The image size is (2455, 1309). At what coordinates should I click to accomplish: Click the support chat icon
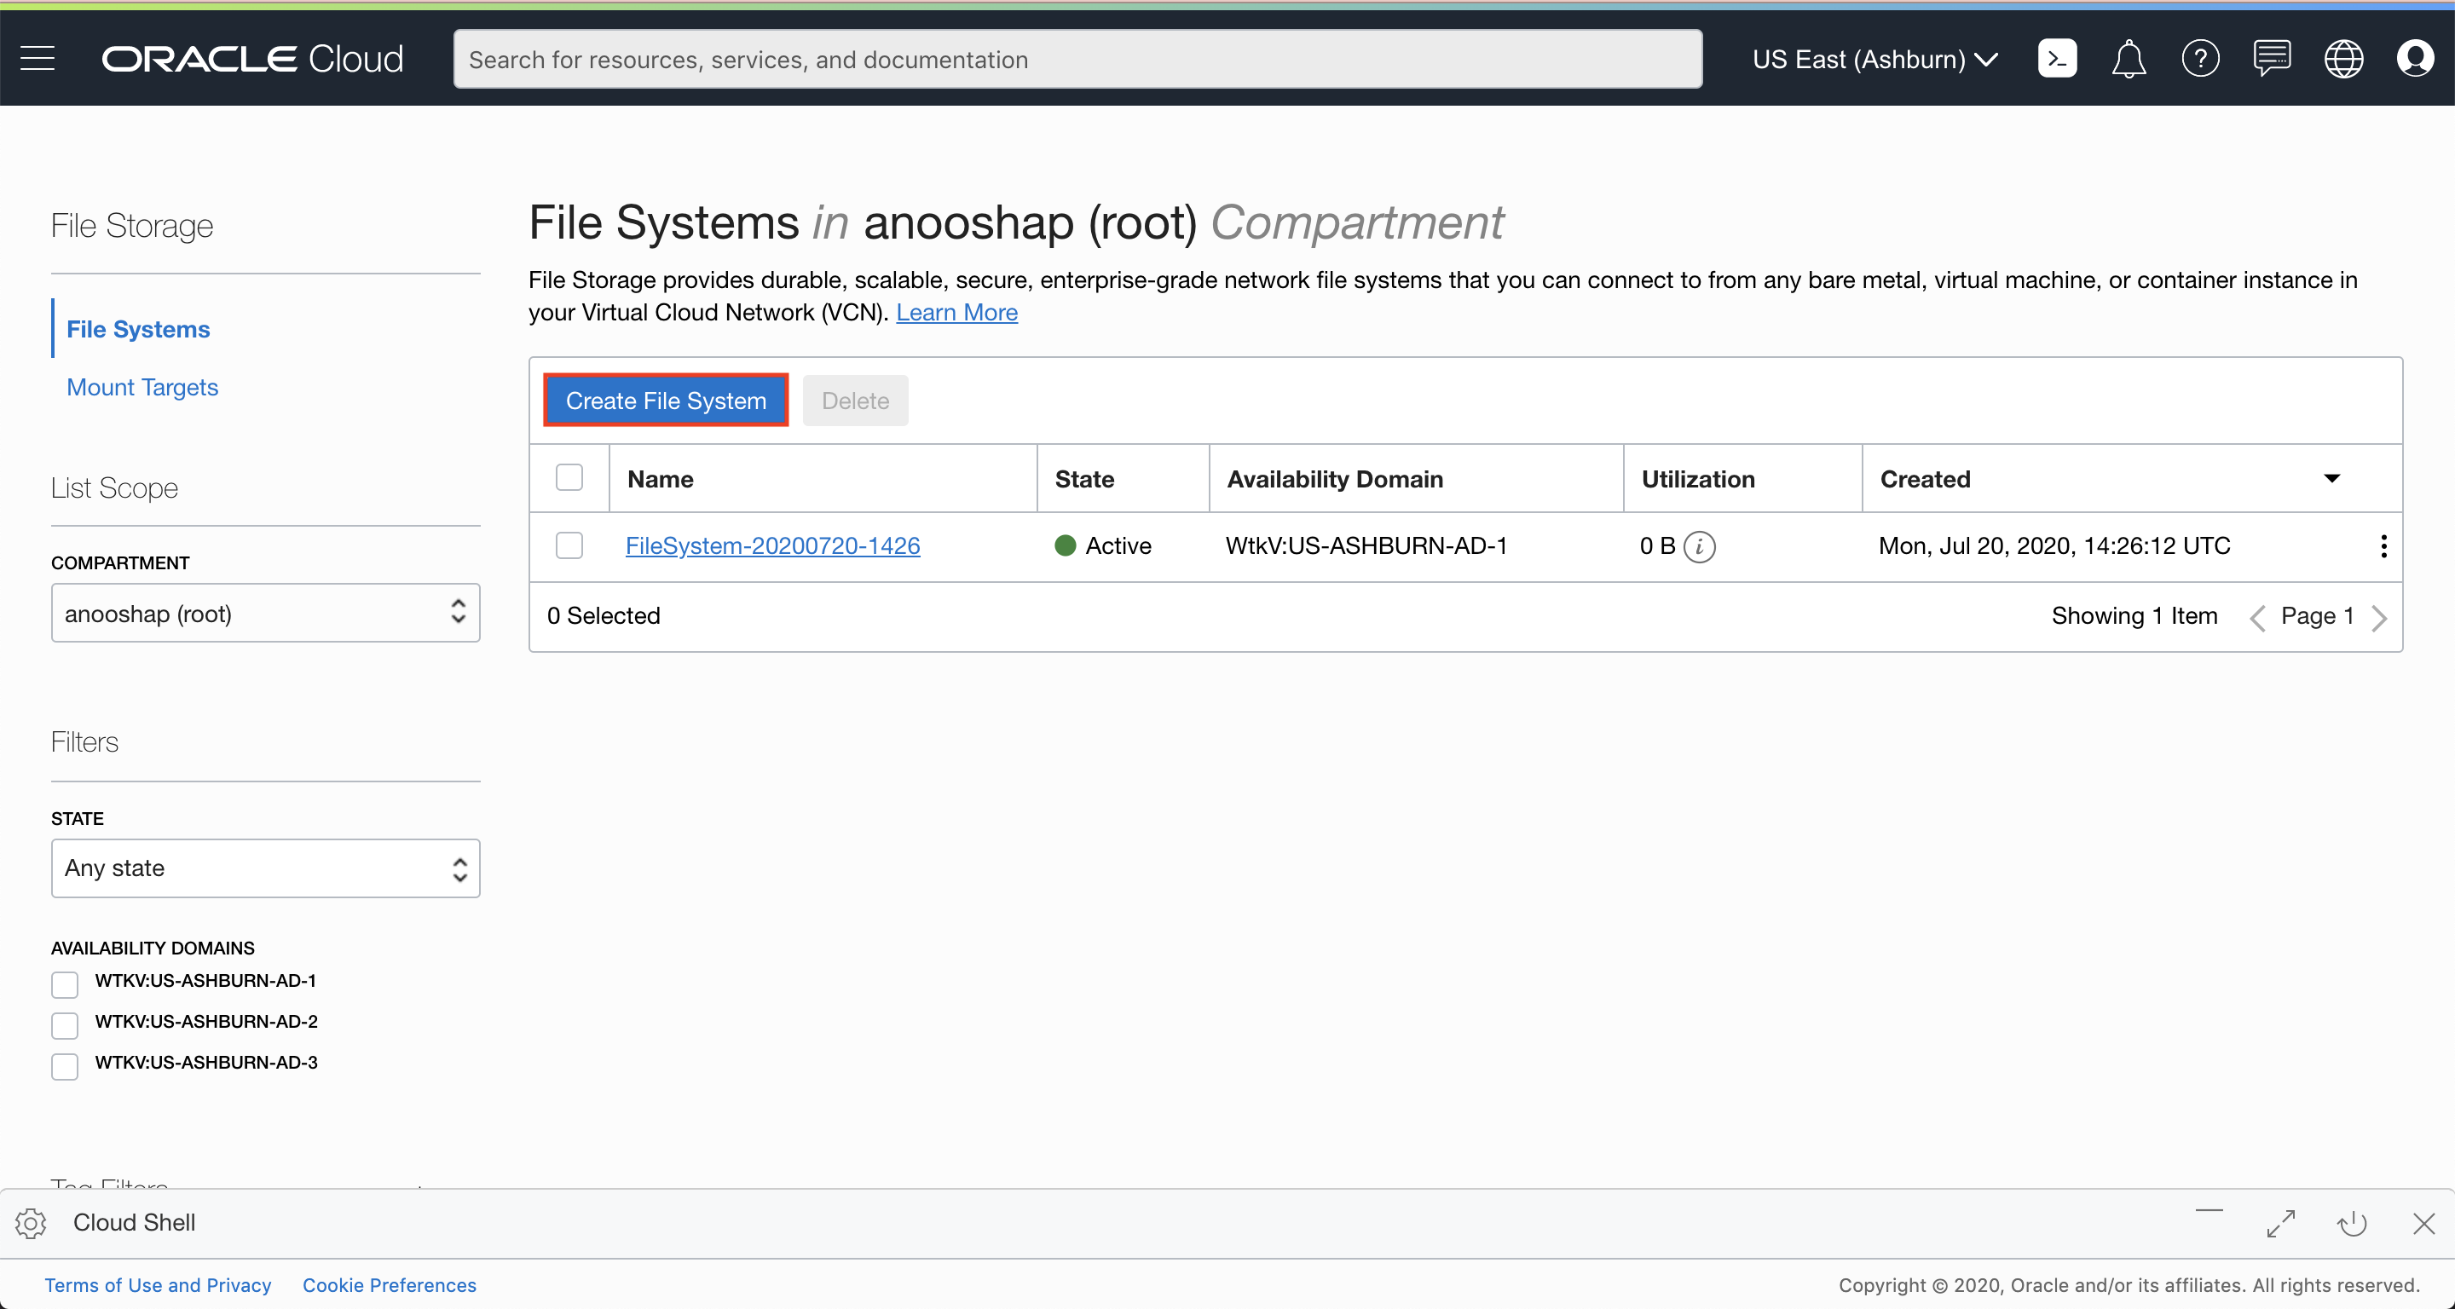click(2271, 59)
